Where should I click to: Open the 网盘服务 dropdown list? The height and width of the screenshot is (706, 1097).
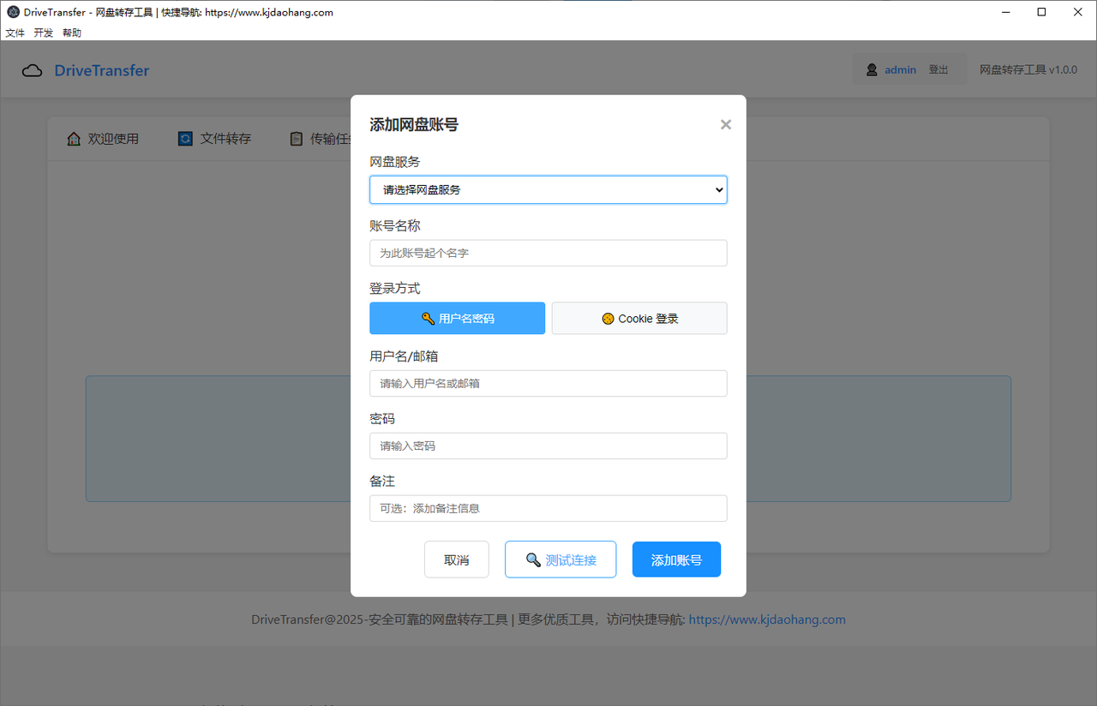548,190
